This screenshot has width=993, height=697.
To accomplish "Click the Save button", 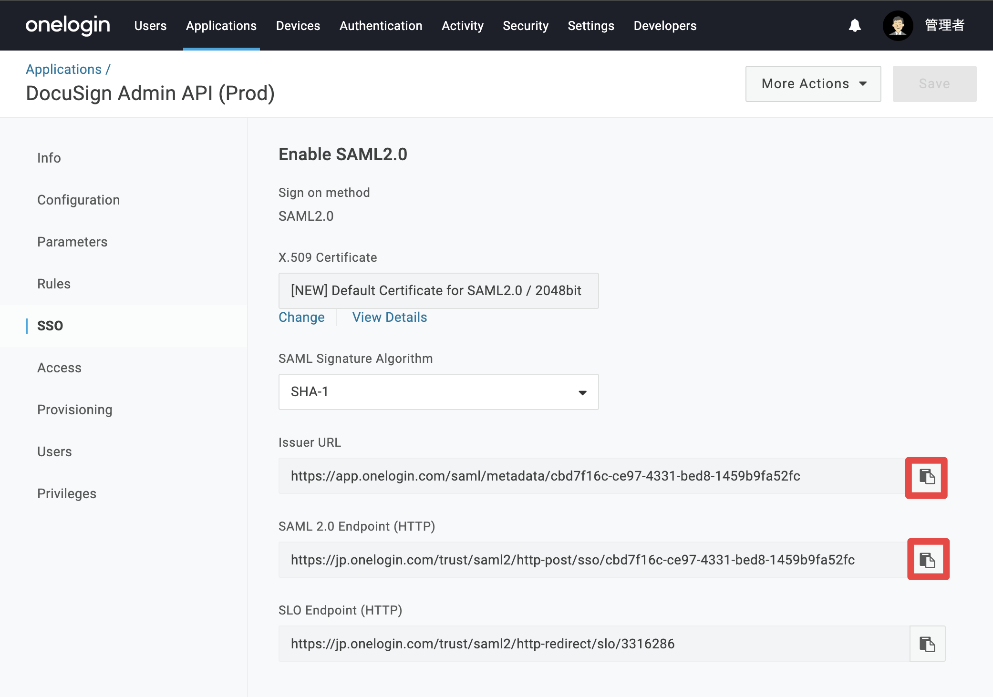I will (934, 84).
